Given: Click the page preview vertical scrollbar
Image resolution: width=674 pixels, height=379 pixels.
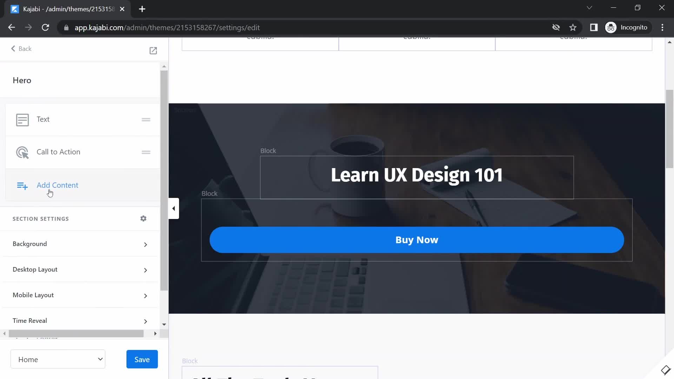Looking at the screenshot, I should 669,129.
